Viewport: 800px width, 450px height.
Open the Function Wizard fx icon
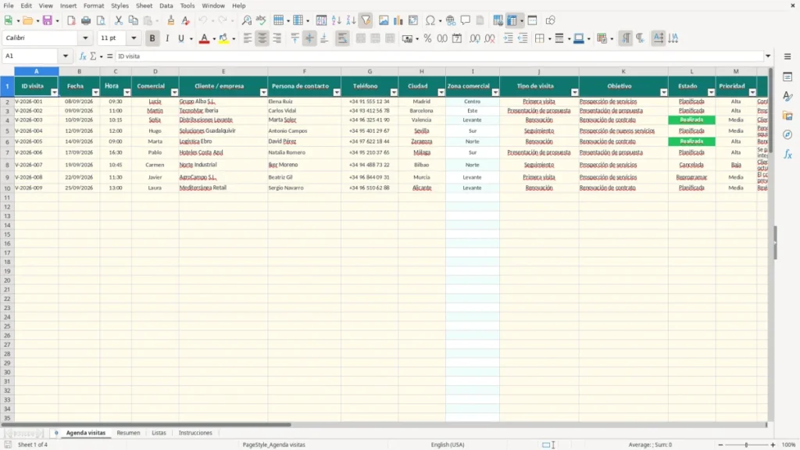(83, 56)
